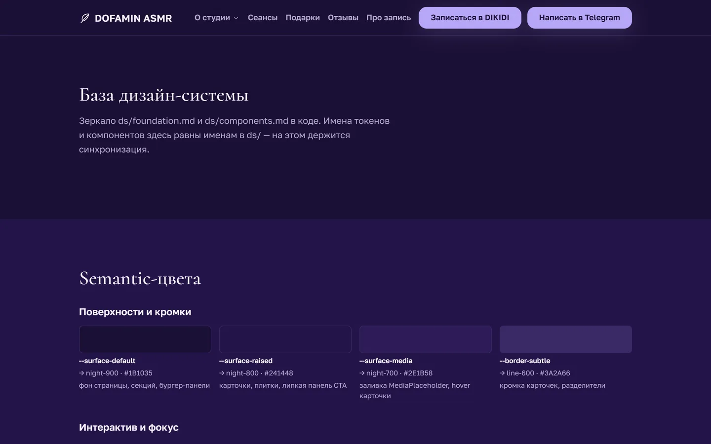Click «карточки, плитки, липкая панель CTA» description
Image resolution: width=711 pixels, height=444 pixels.
(283, 385)
